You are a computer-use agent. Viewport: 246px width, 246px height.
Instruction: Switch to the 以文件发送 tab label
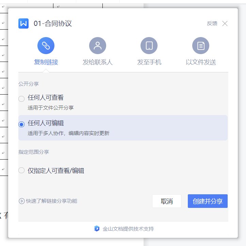[x=201, y=62]
